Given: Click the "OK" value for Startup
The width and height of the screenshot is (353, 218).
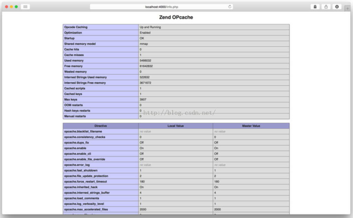Looking at the screenshot, I should pos(142,39).
